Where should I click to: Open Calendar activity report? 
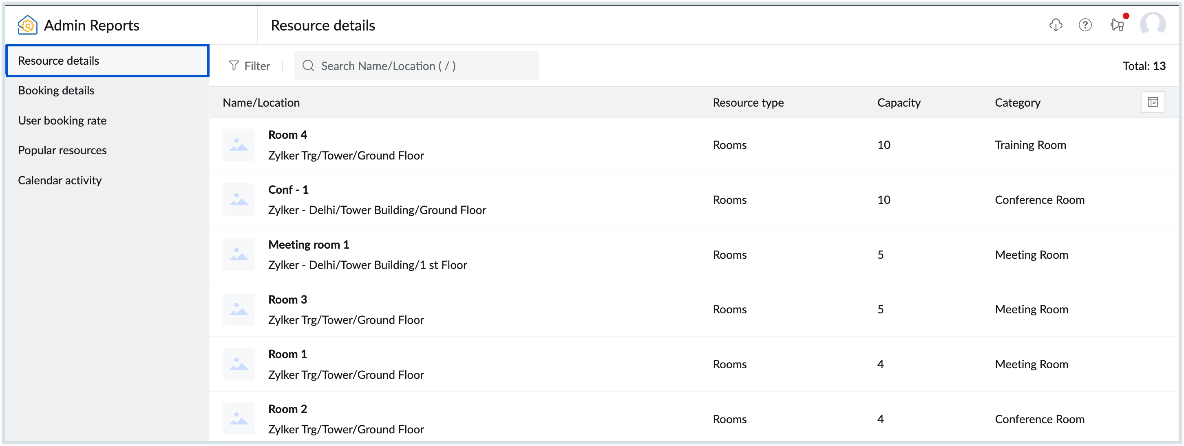pyautogui.click(x=60, y=180)
